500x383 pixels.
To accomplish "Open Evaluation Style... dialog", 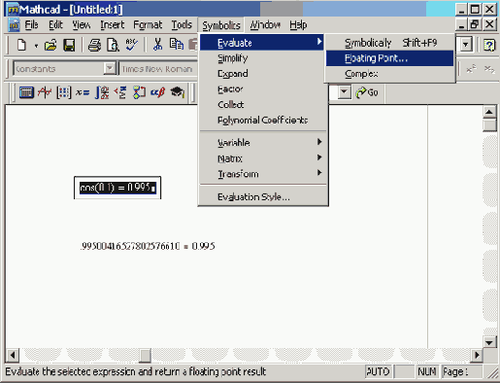I will 263,196.
